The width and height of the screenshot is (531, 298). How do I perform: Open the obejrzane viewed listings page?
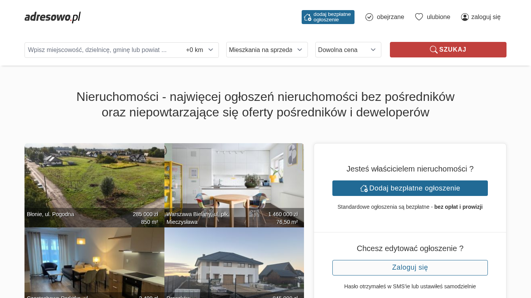coord(390,17)
